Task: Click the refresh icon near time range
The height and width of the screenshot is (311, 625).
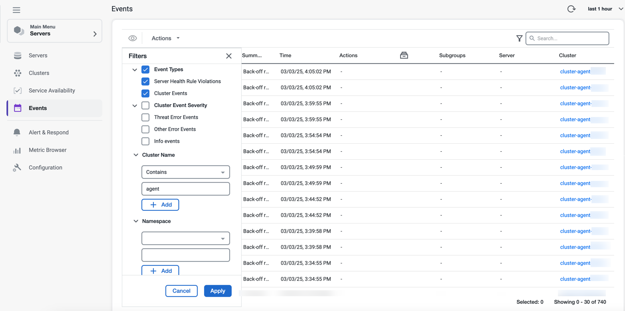Action: click(571, 9)
